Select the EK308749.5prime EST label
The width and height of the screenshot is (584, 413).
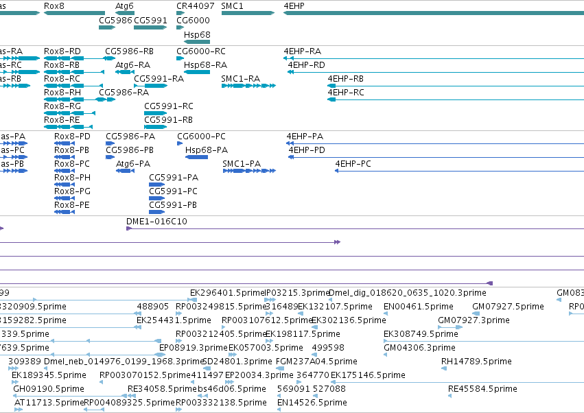pyautogui.click(x=421, y=334)
